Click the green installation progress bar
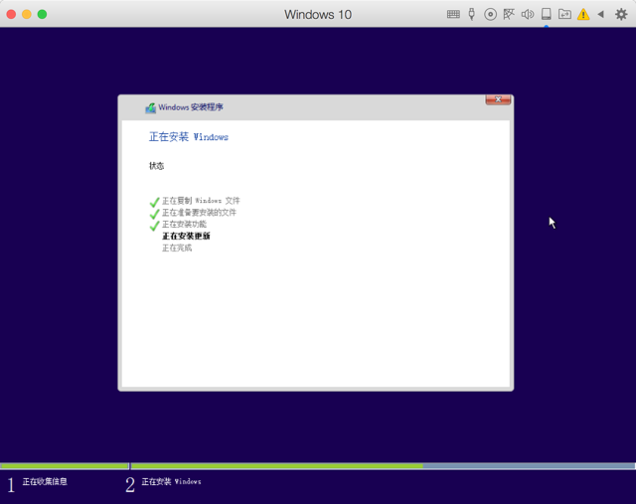Screen dimensions: 636x504 276,466
